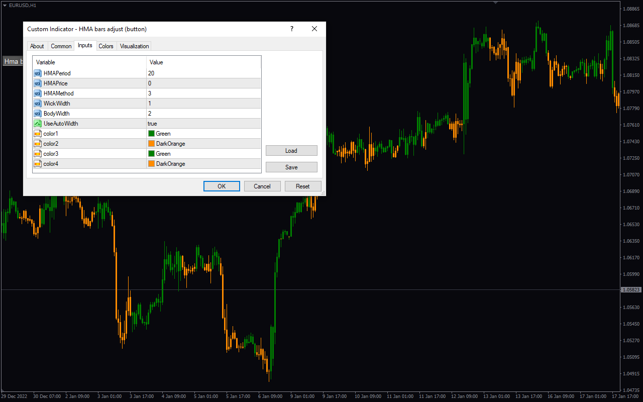Click the HMAPrice integer type icon
This screenshot has width=643, height=402.
coord(38,83)
